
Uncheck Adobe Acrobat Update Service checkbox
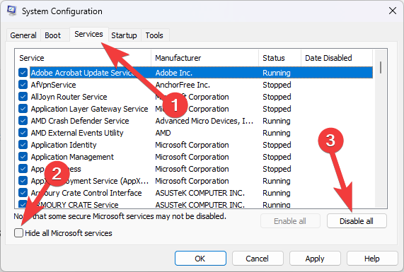(x=23, y=73)
